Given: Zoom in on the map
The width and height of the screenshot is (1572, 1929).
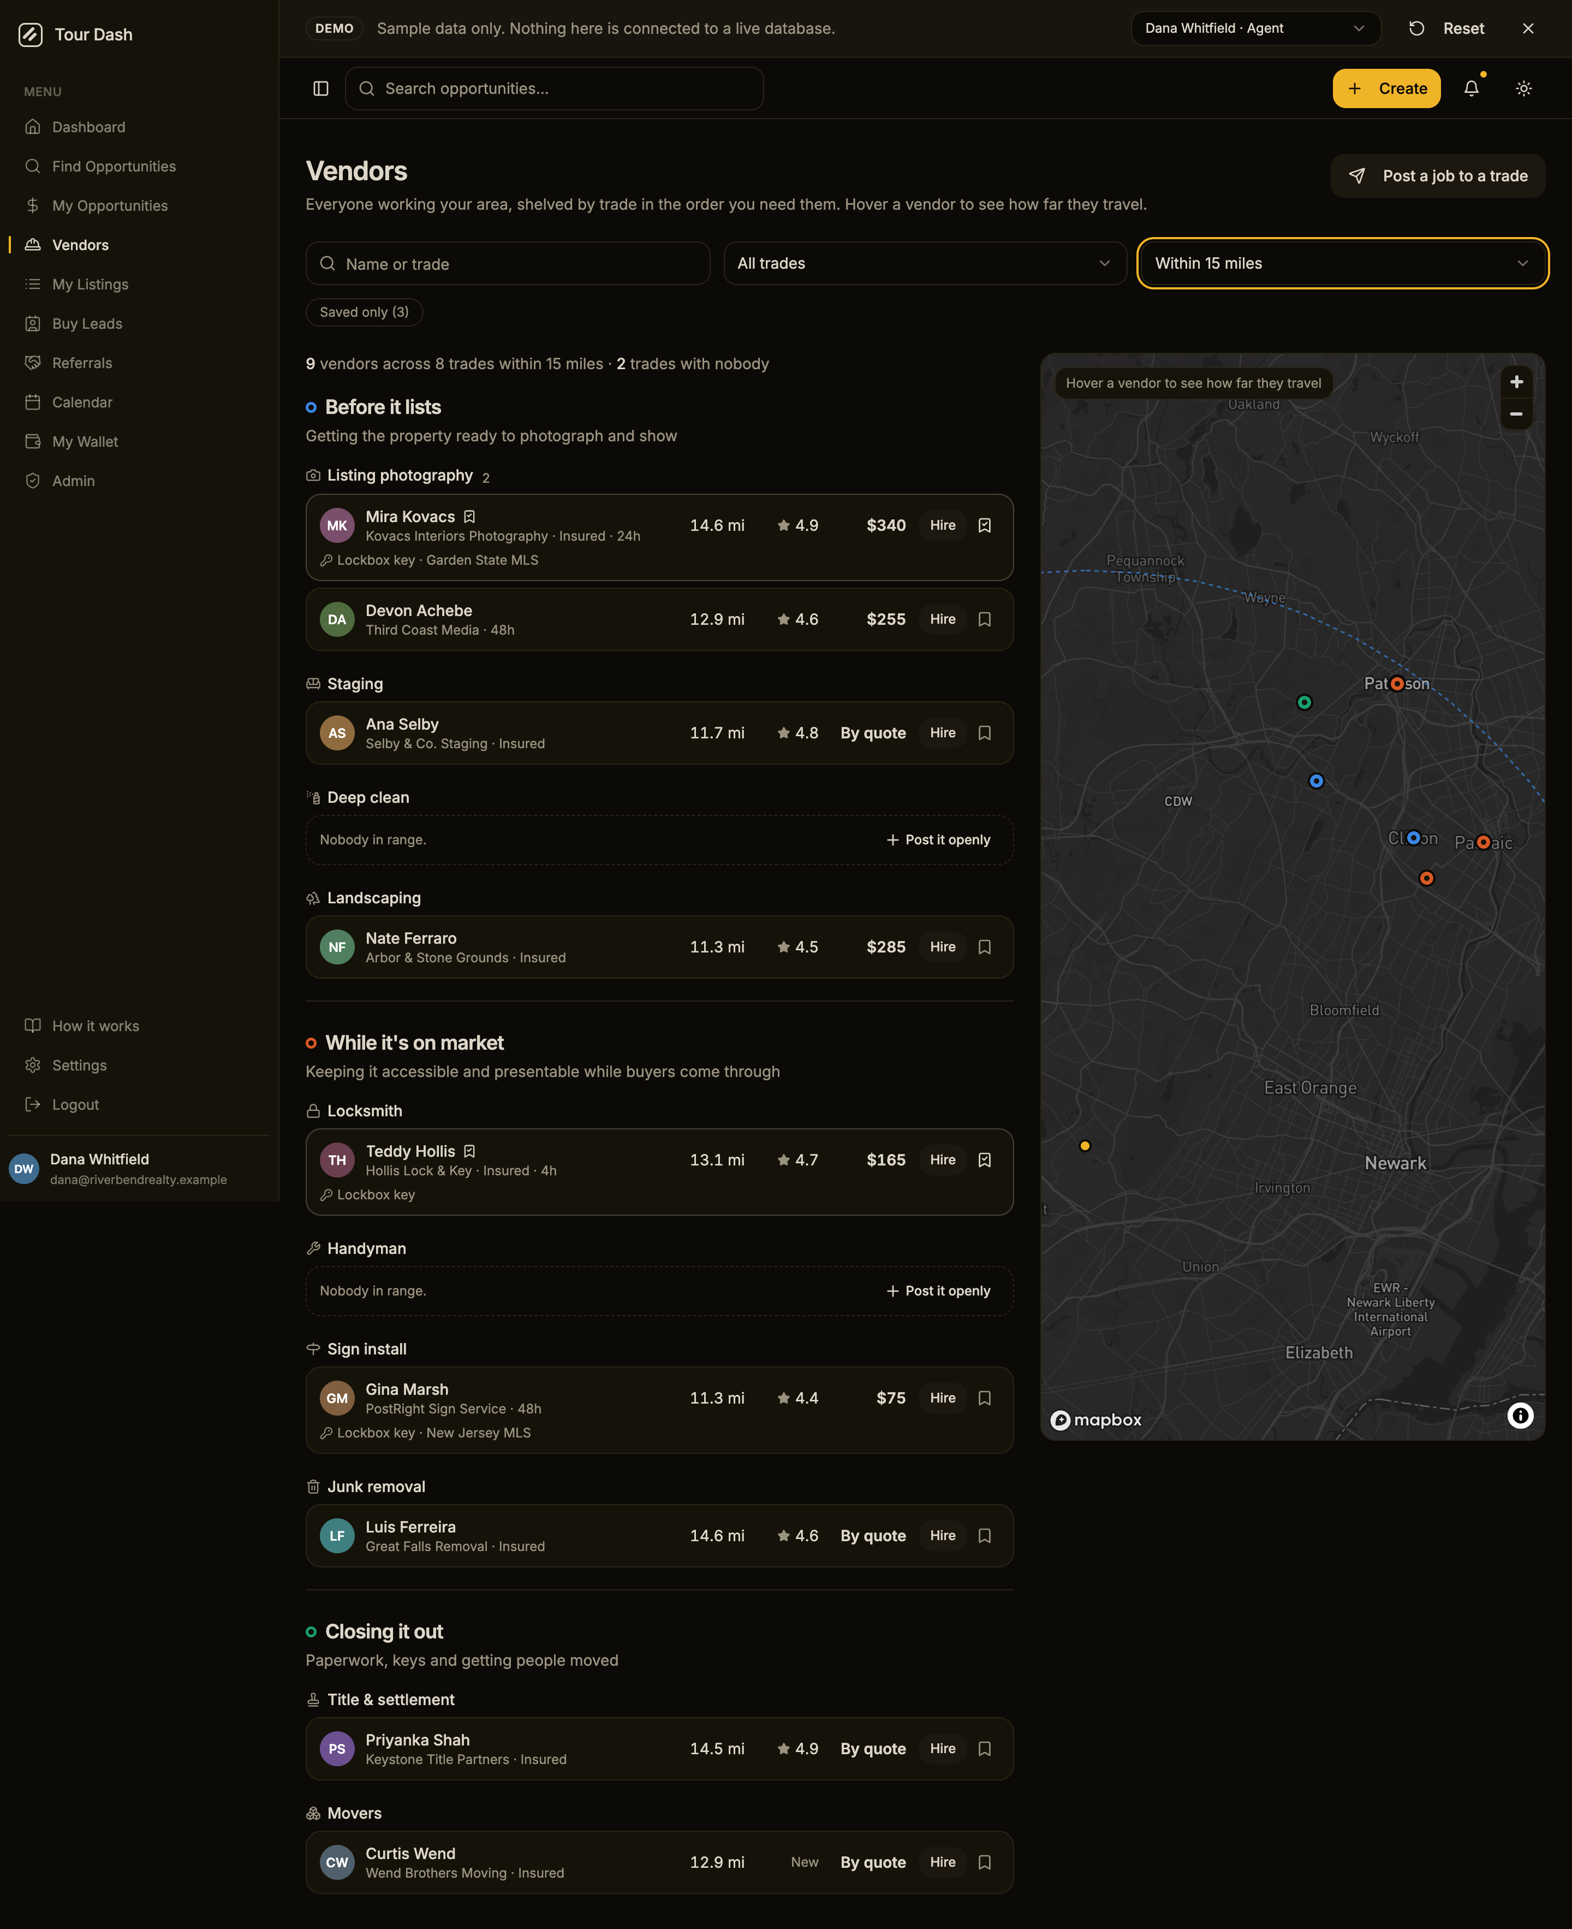Looking at the screenshot, I should click(x=1516, y=381).
